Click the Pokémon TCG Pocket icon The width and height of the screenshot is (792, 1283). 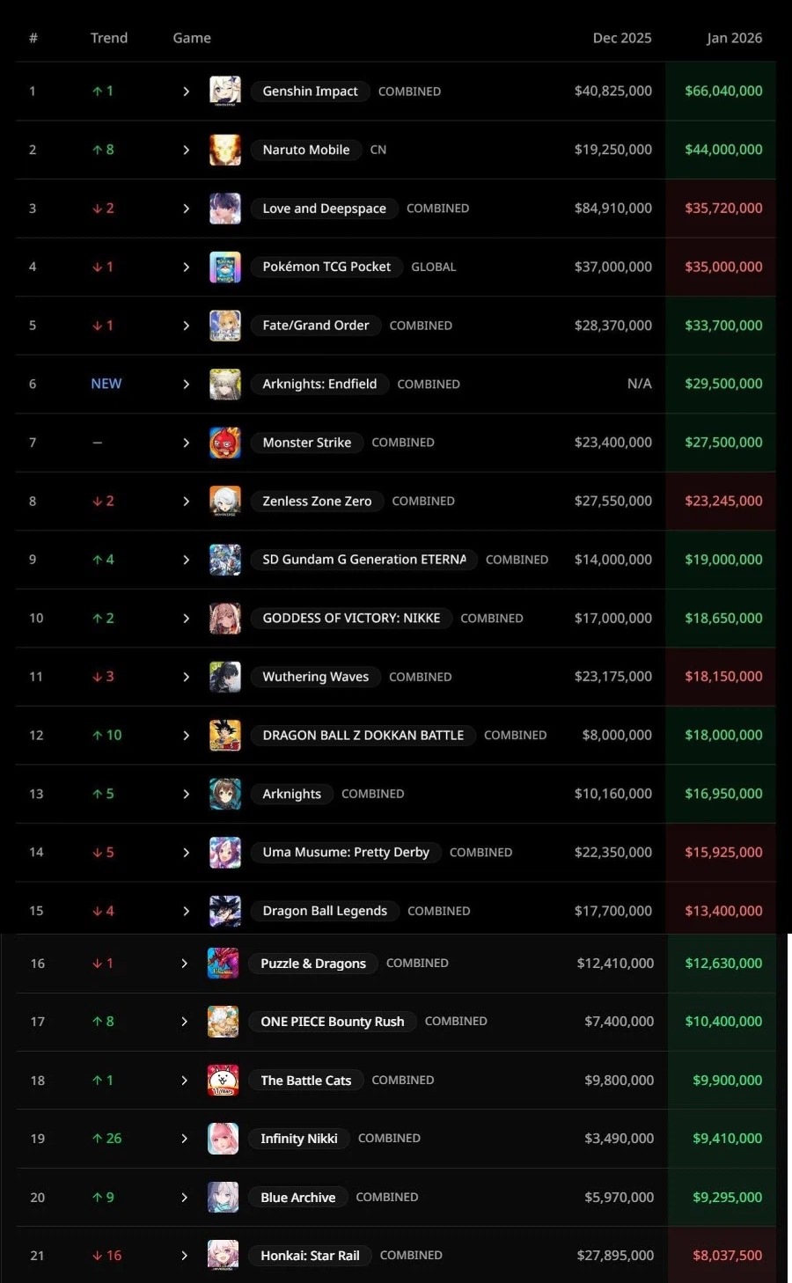(x=225, y=267)
